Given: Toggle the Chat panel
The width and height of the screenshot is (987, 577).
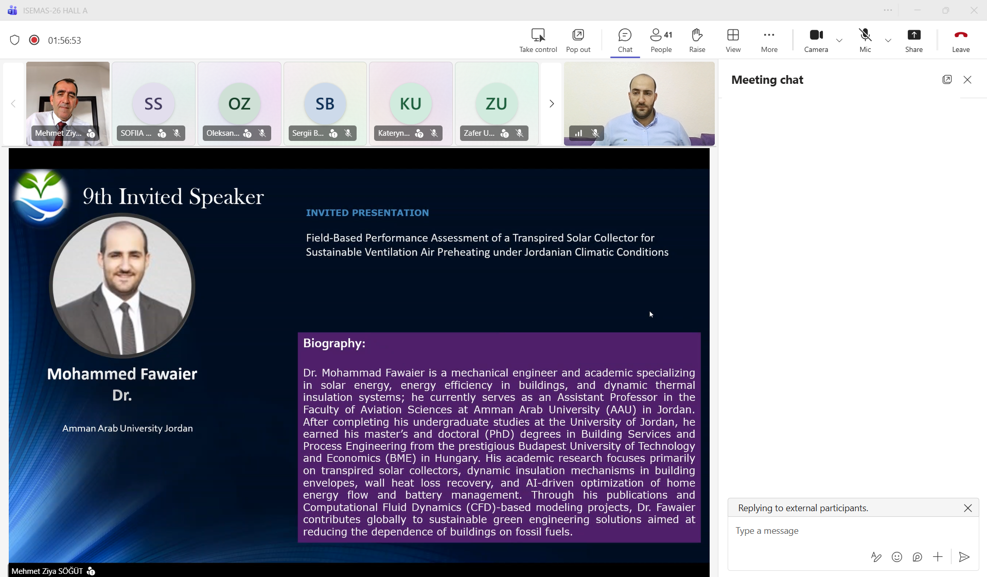Looking at the screenshot, I should (x=625, y=41).
